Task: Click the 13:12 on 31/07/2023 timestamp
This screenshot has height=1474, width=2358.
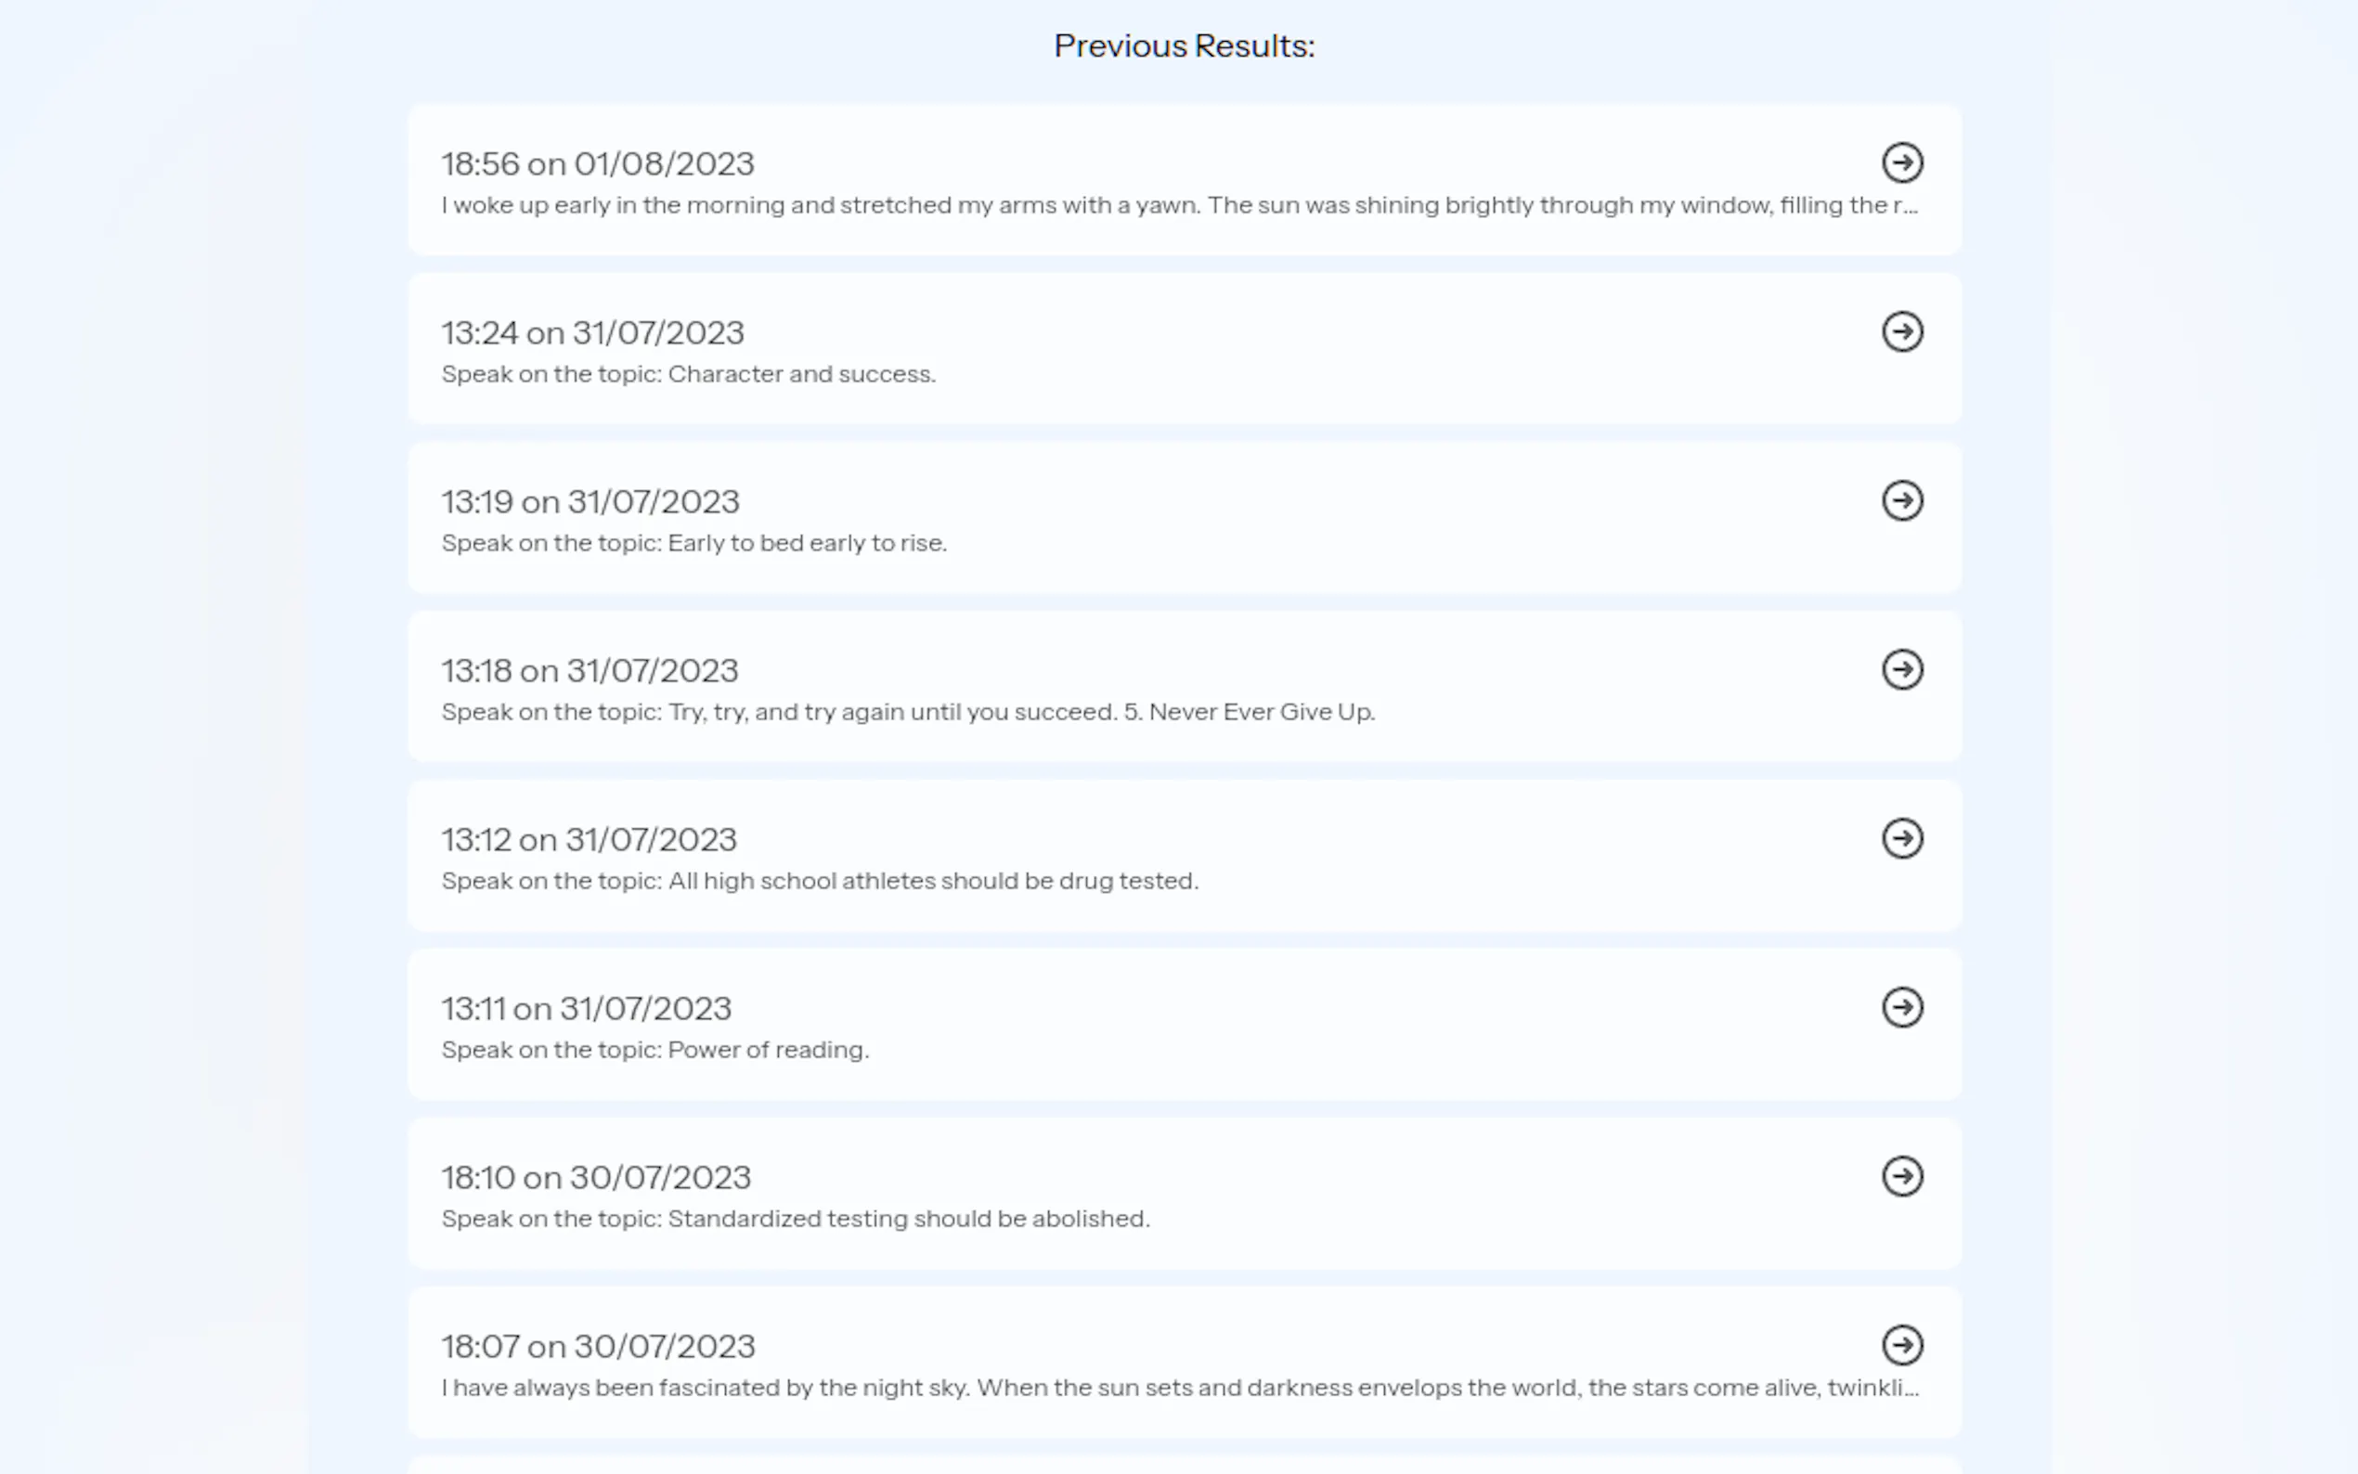Action: click(x=589, y=839)
